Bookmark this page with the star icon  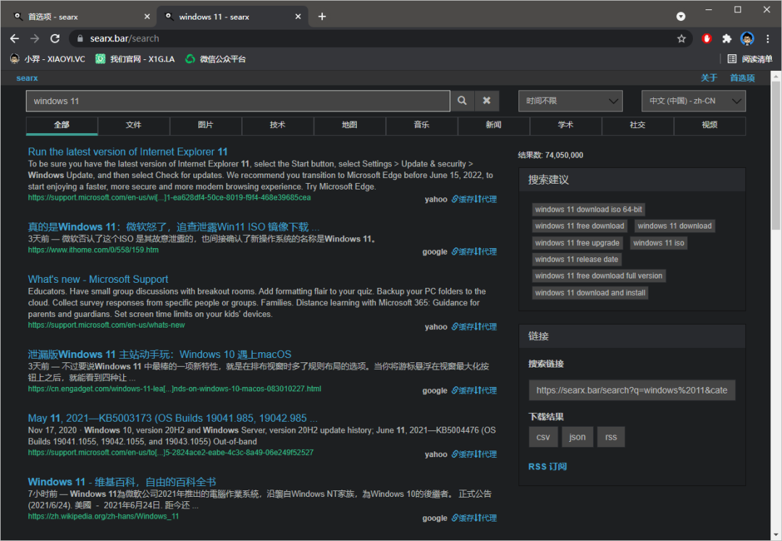click(x=681, y=39)
